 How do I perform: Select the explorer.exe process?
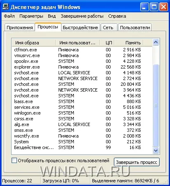(82, 67)
